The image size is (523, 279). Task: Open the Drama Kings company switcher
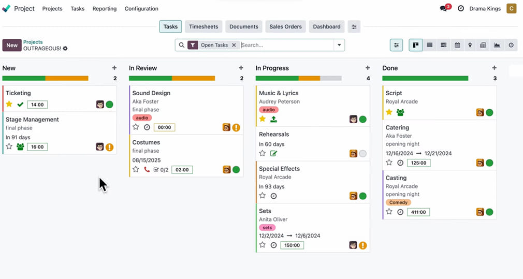(485, 9)
